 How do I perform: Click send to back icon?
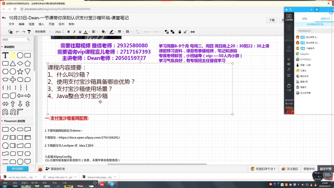point(172,32)
